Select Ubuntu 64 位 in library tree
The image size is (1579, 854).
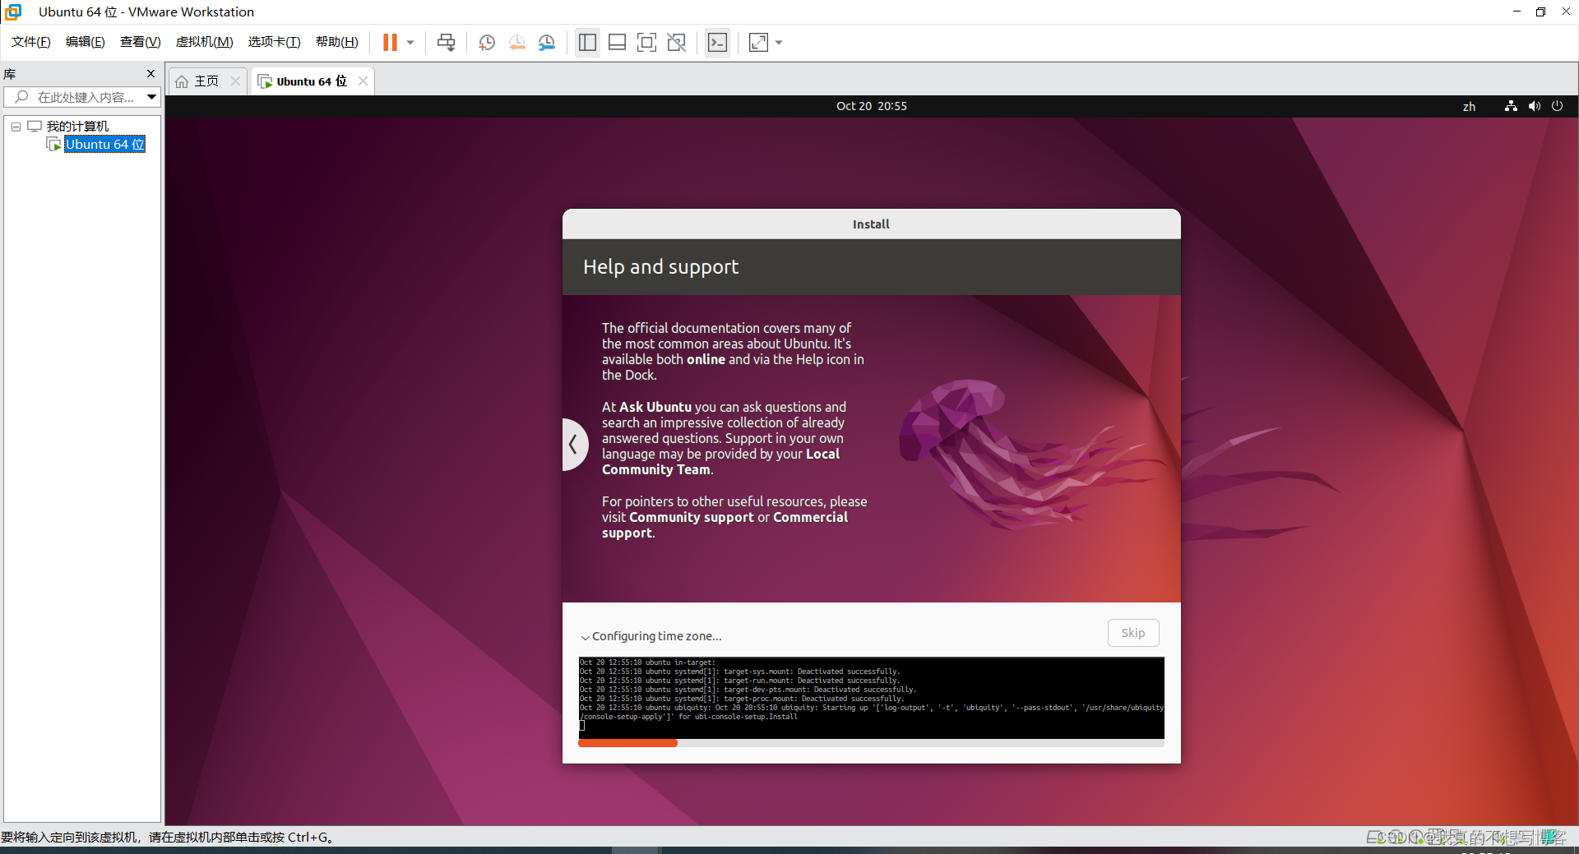click(x=105, y=145)
